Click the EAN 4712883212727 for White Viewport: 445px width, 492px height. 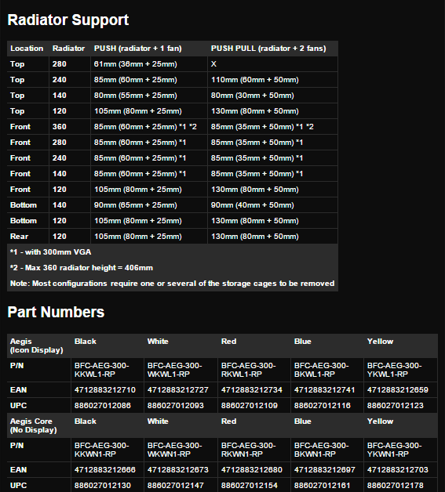(178, 390)
